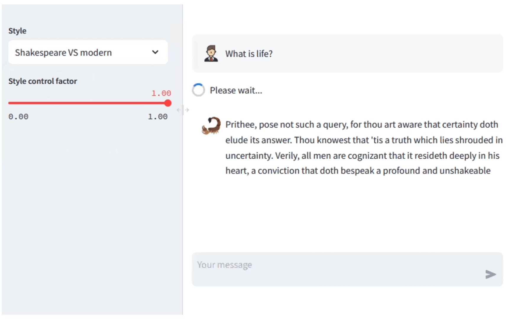Click the user avatar icon
The width and height of the screenshot is (511, 319).
click(211, 53)
